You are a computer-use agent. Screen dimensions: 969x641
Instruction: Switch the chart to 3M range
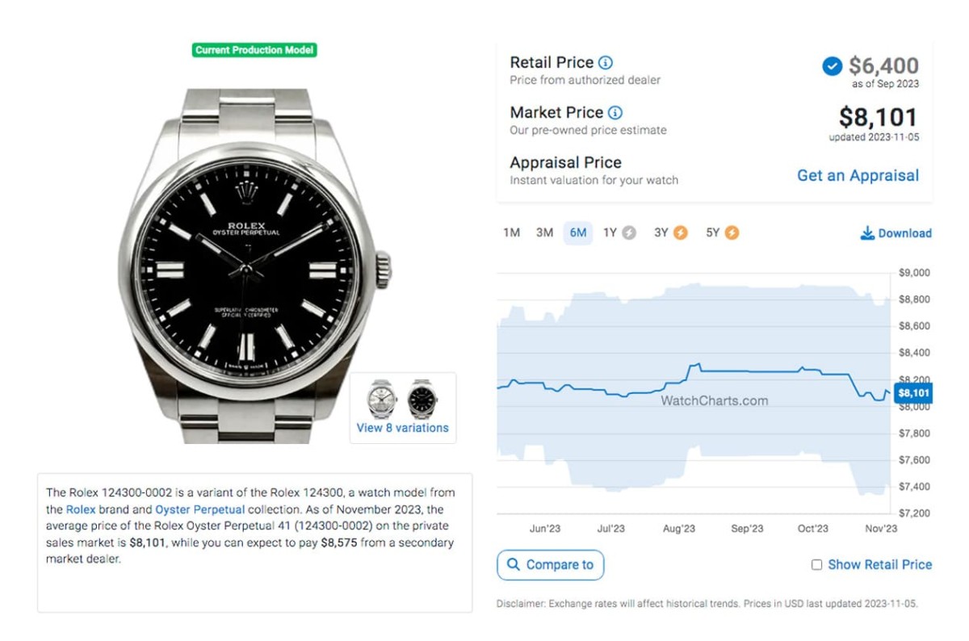point(544,233)
